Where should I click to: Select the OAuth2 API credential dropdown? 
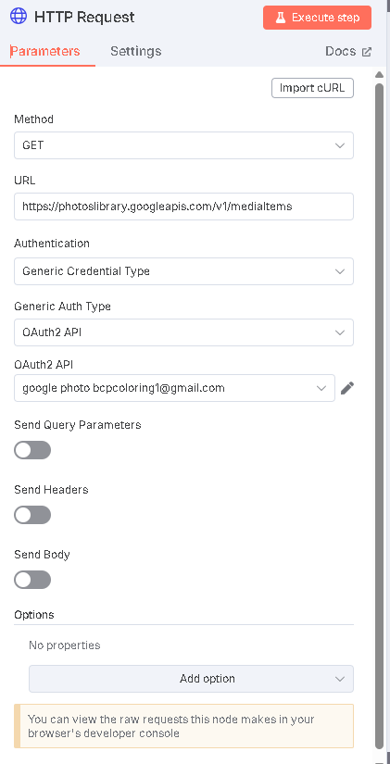174,388
